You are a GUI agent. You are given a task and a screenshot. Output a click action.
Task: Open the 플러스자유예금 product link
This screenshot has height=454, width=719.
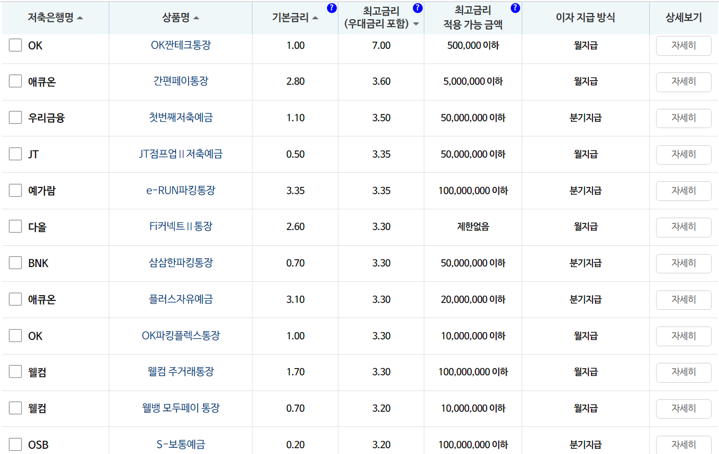[x=181, y=299]
